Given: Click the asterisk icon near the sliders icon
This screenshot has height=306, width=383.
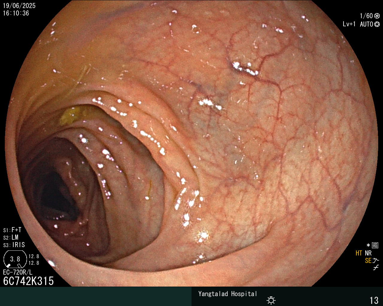Looking at the screenshot, I should pyautogui.click(x=368, y=245).
